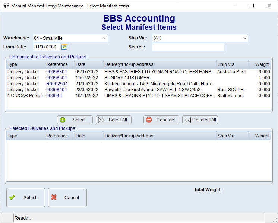Click the From Date input field
The height and width of the screenshot is (223, 278).
click(46, 47)
